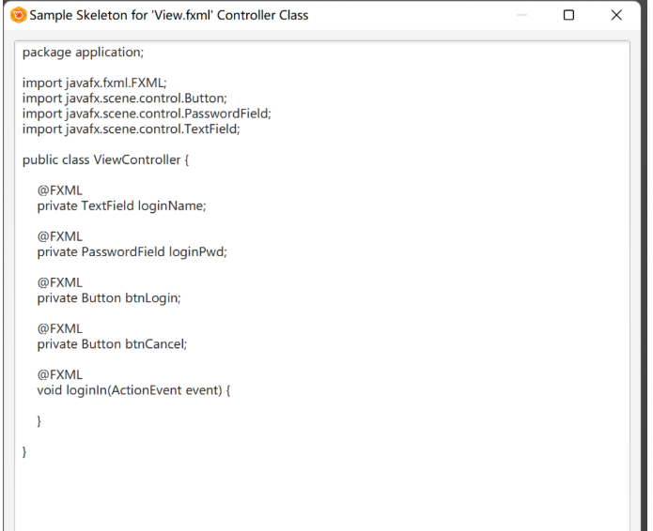Click the Scene Builder icon in title bar
The height and width of the screenshot is (531, 653).
click(x=18, y=15)
